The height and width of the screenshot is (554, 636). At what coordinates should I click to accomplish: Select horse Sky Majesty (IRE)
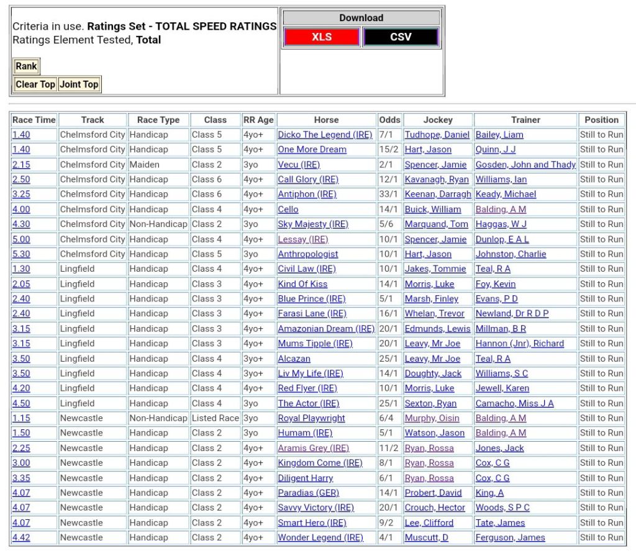coord(313,224)
